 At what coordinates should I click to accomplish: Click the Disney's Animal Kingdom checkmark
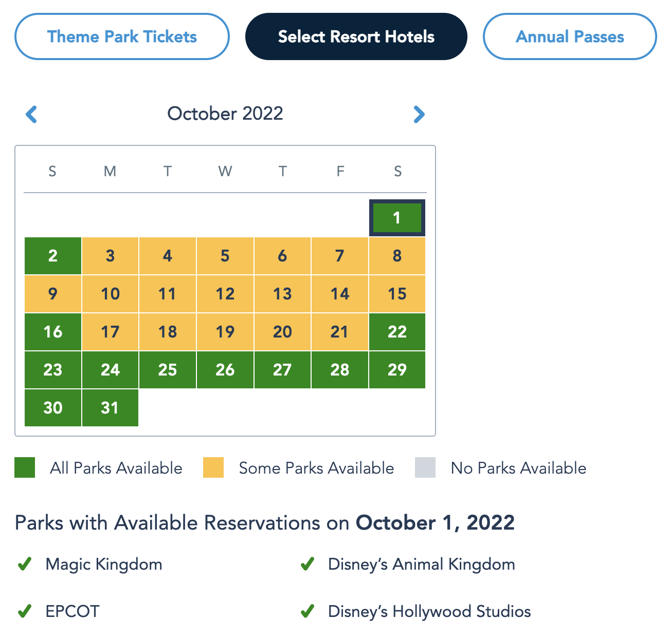(x=308, y=564)
